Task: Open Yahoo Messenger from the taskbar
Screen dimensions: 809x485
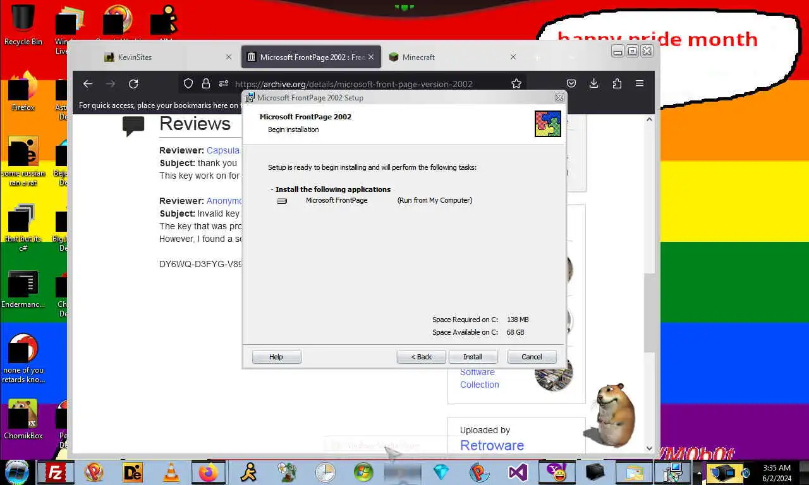Action: point(556,472)
